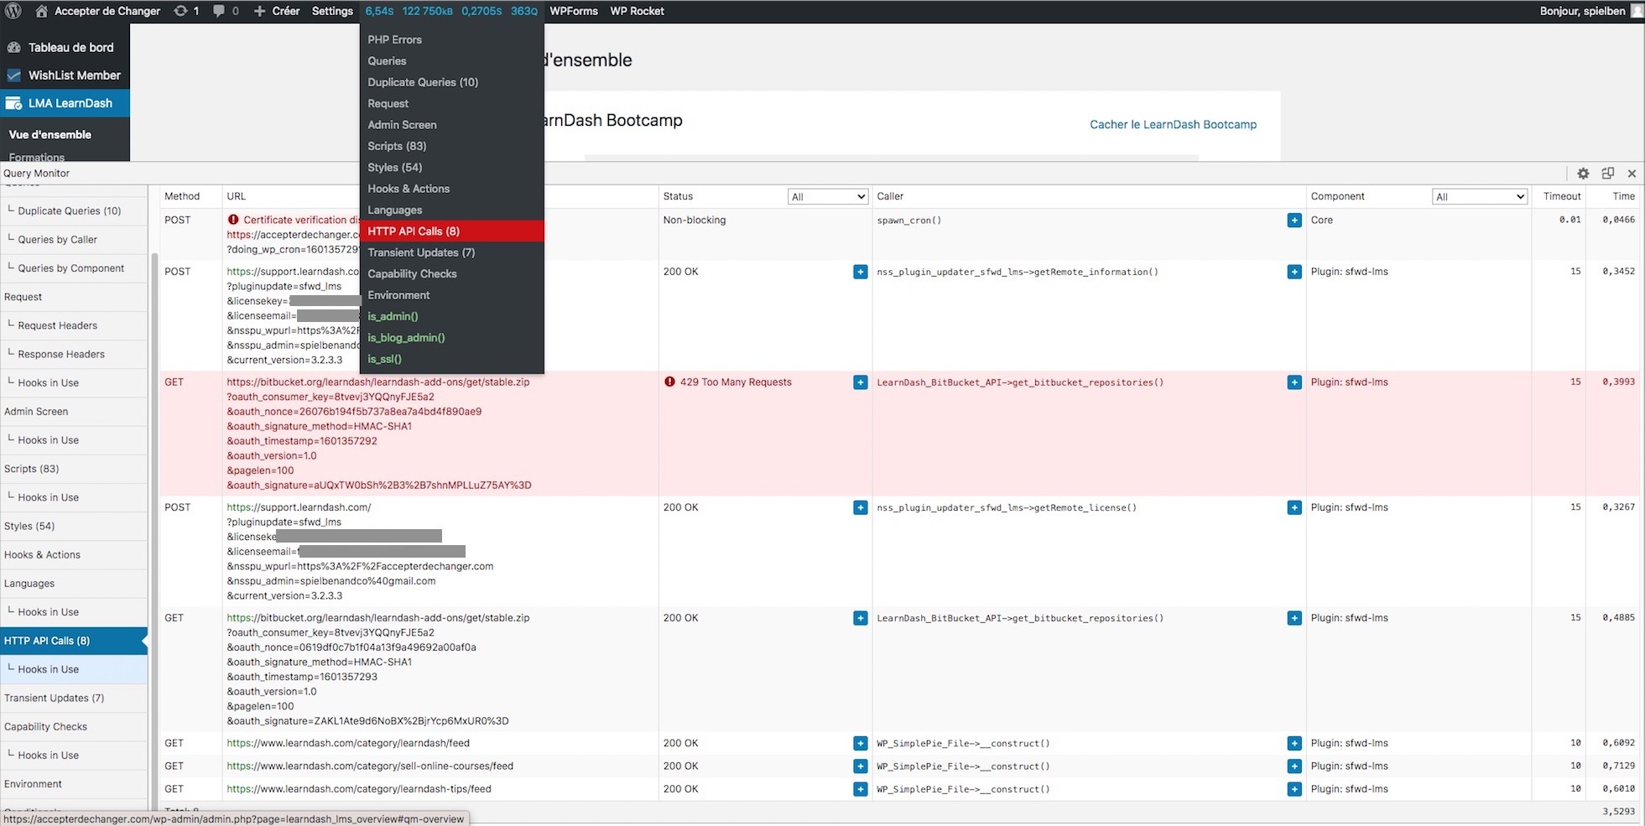
Task: Click the certificate verification error icon
Action: pyautogui.click(x=233, y=220)
